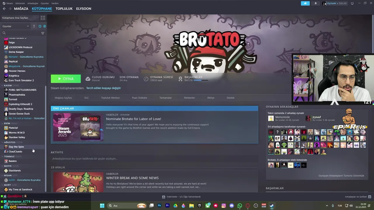Open the Brotato DLC tab
Image resolution: width=374 pixels, height=210 pixels.
(86, 98)
